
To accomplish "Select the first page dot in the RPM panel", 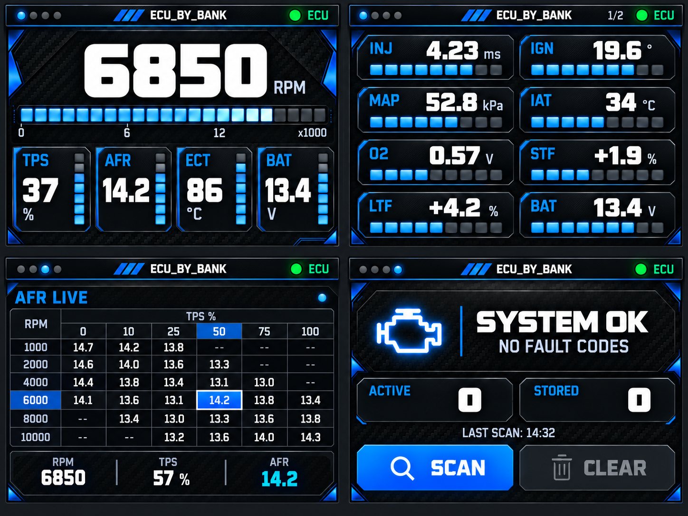I will pyautogui.click(x=21, y=15).
